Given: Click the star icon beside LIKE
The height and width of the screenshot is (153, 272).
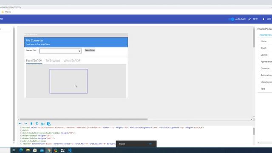Looking at the screenshot, I should [263, 19].
